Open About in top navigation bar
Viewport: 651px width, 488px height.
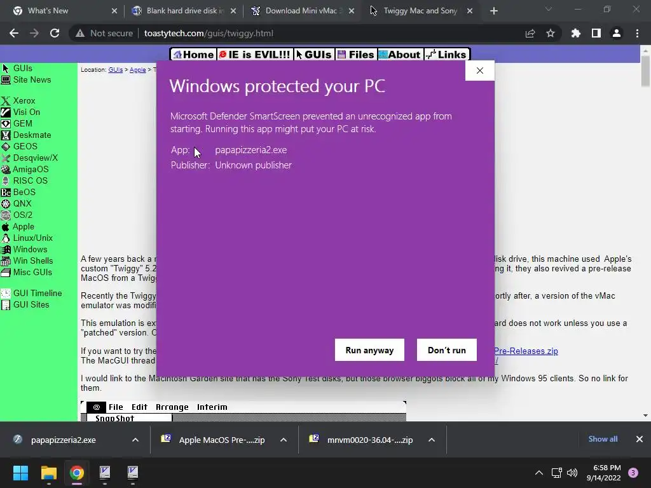(x=401, y=55)
